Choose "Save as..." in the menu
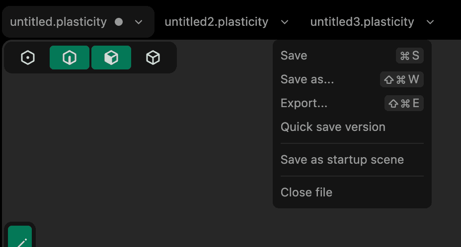The height and width of the screenshot is (247, 461). (x=307, y=79)
